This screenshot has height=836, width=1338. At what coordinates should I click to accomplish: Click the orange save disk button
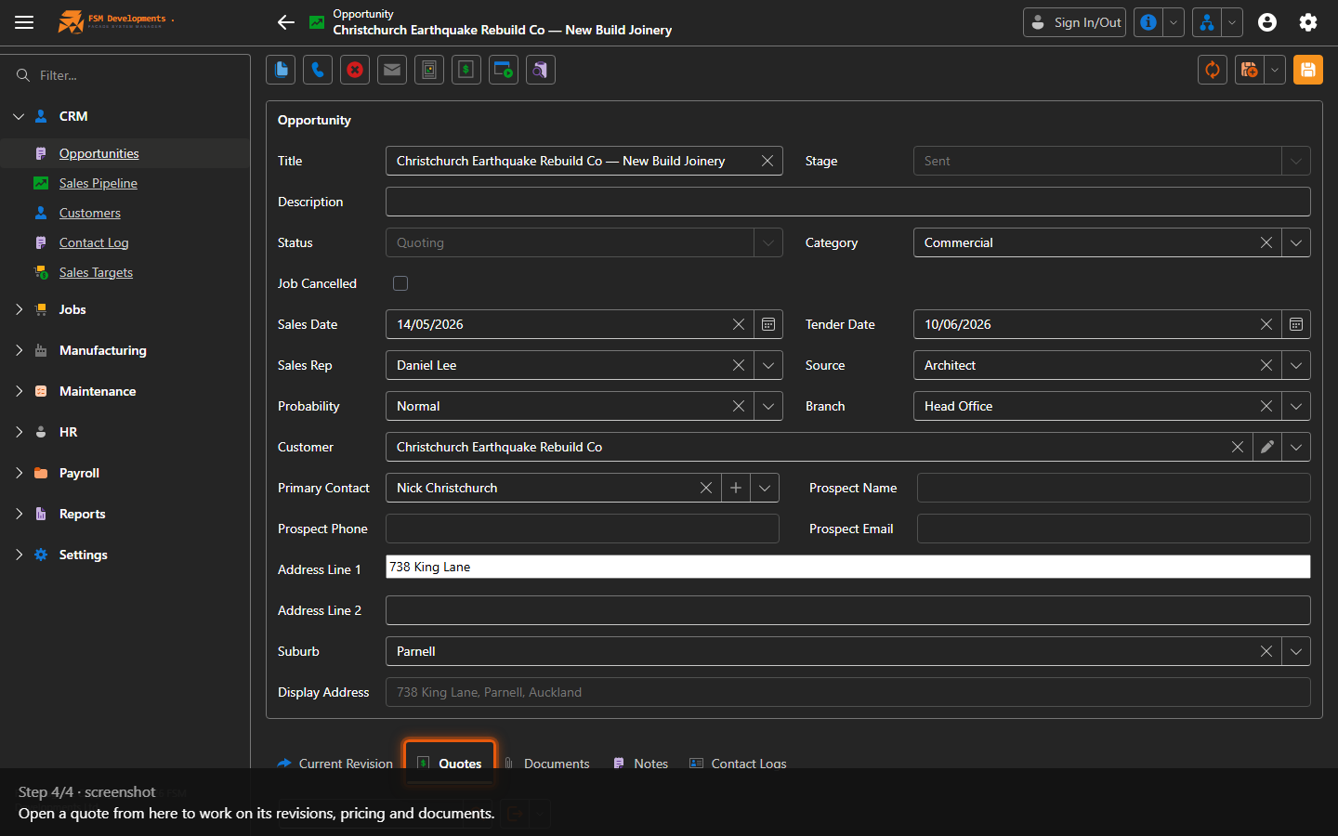1308,70
